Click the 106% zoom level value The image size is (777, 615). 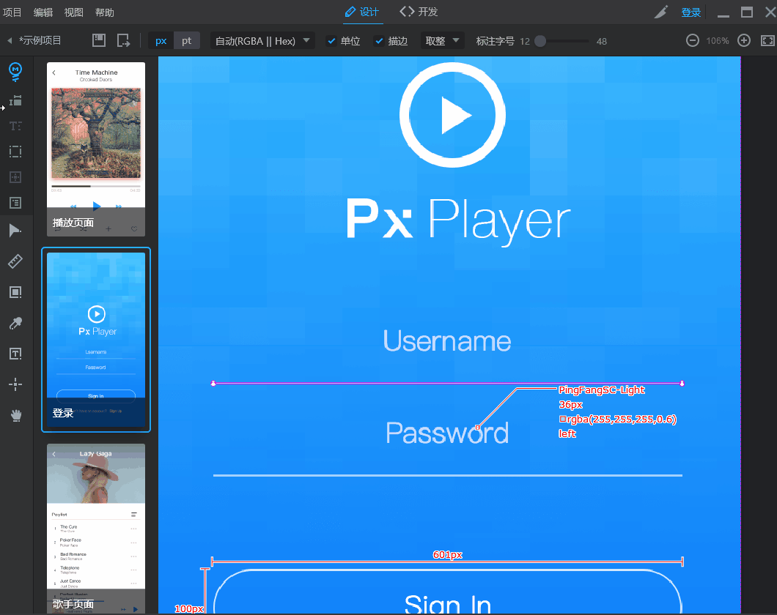(718, 41)
